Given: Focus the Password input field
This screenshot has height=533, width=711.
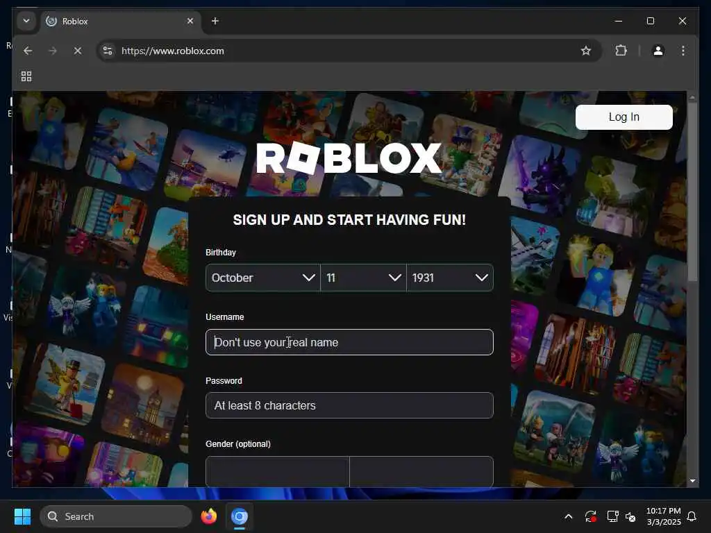Looking at the screenshot, I should coord(349,405).
